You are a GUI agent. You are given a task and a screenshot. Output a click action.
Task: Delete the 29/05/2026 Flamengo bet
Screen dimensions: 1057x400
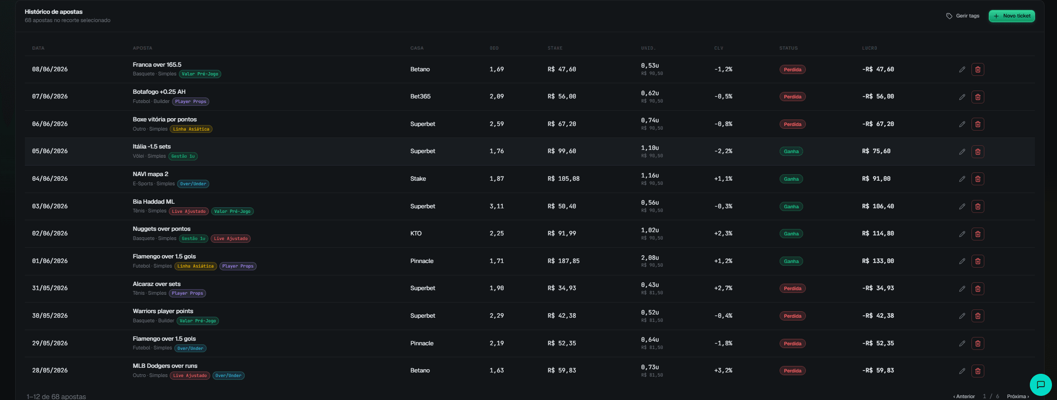click(x=977, y=343)
